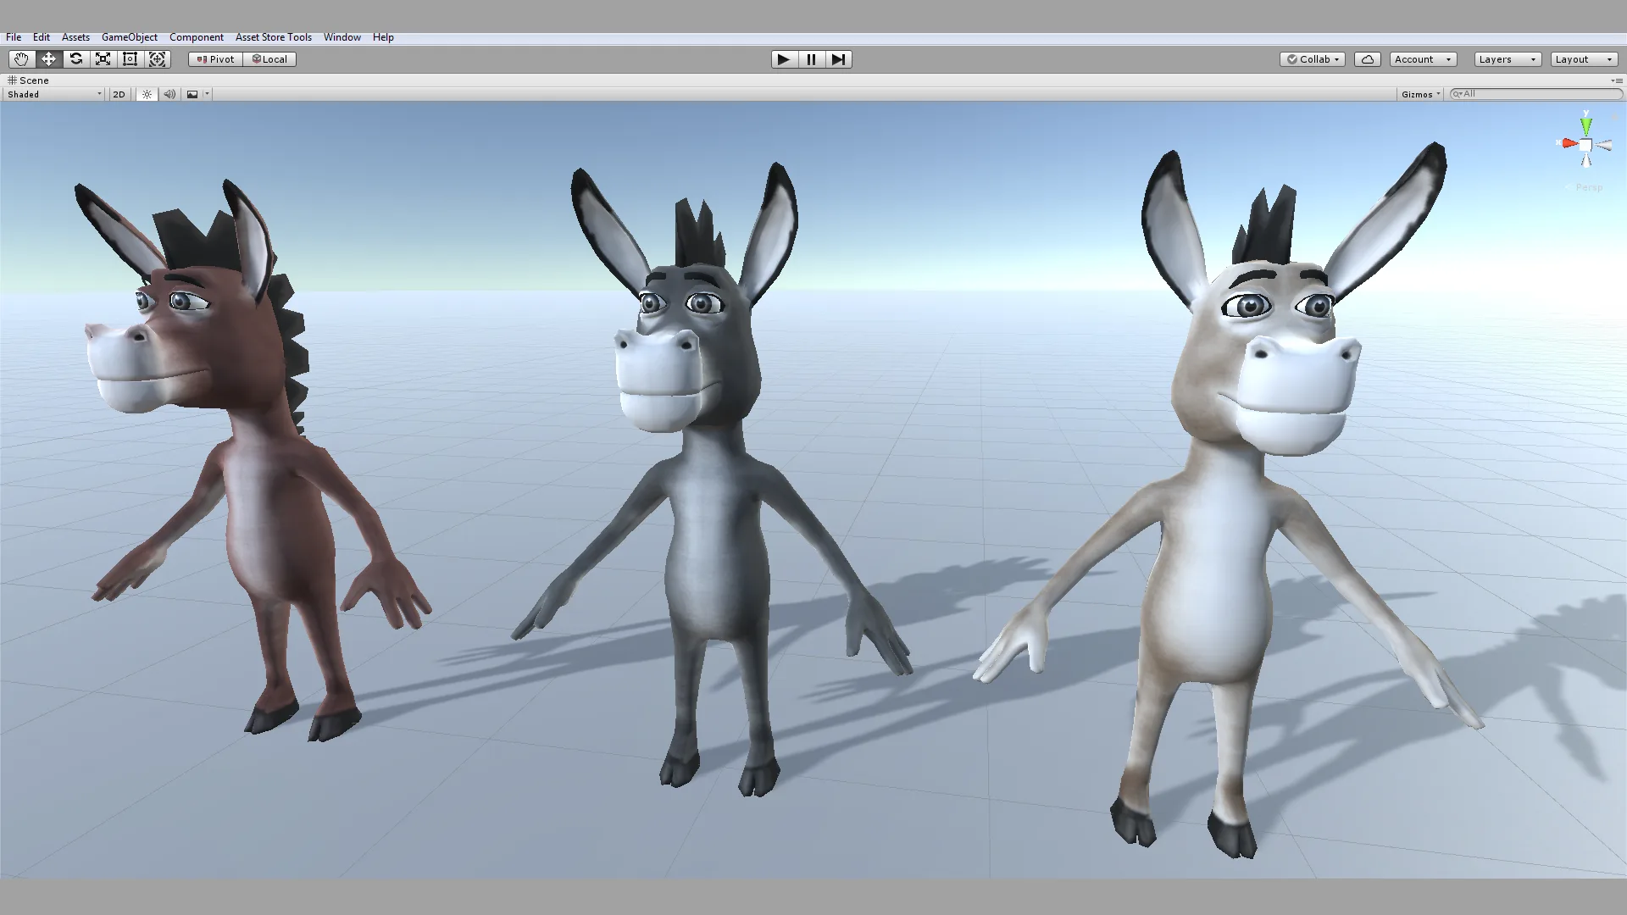1627x915 pixels.
Task: Open the Help menu
Action: pyautogui.click(x=383, y=37)
